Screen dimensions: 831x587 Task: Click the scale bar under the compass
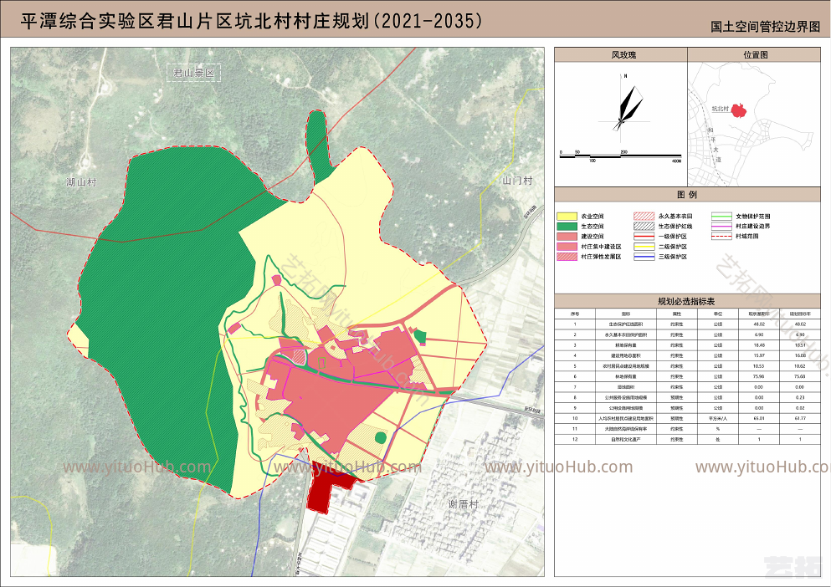tap(621, 156)
